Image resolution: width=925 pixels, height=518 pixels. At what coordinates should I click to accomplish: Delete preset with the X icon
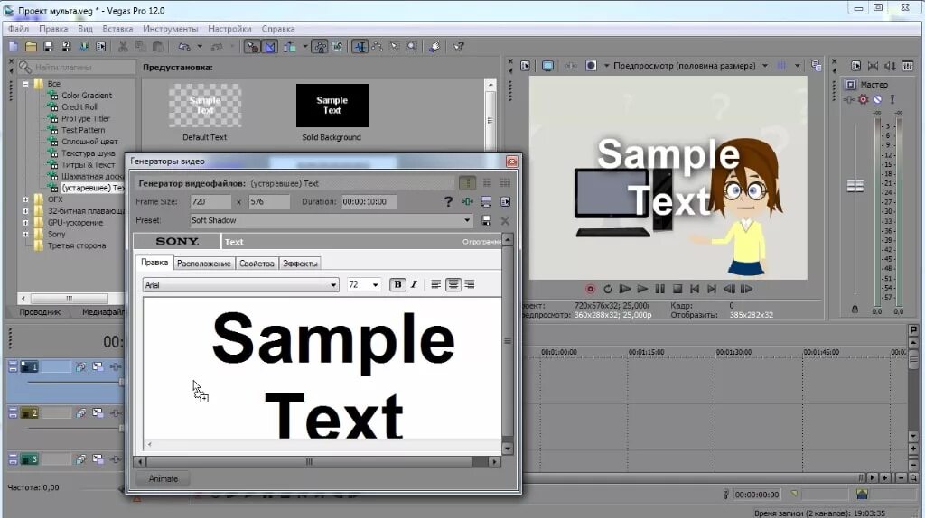point(505,220)
